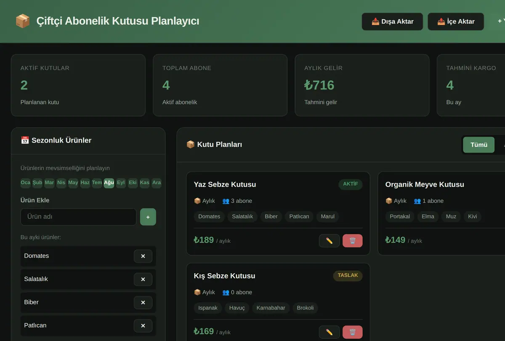The width and height of the screenshot is (505, 341).
Task: Select the Mar month chip
Action: tap(49, 182)
